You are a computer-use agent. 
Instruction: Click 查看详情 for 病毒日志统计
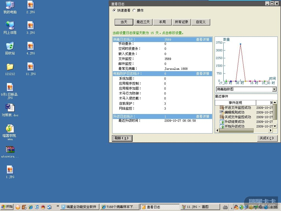203,40
